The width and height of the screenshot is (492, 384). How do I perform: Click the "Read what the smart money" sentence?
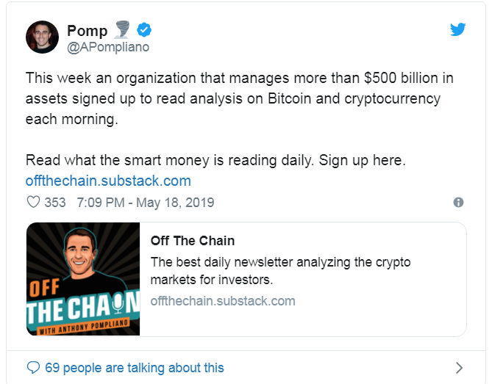(x=215, y=160)
